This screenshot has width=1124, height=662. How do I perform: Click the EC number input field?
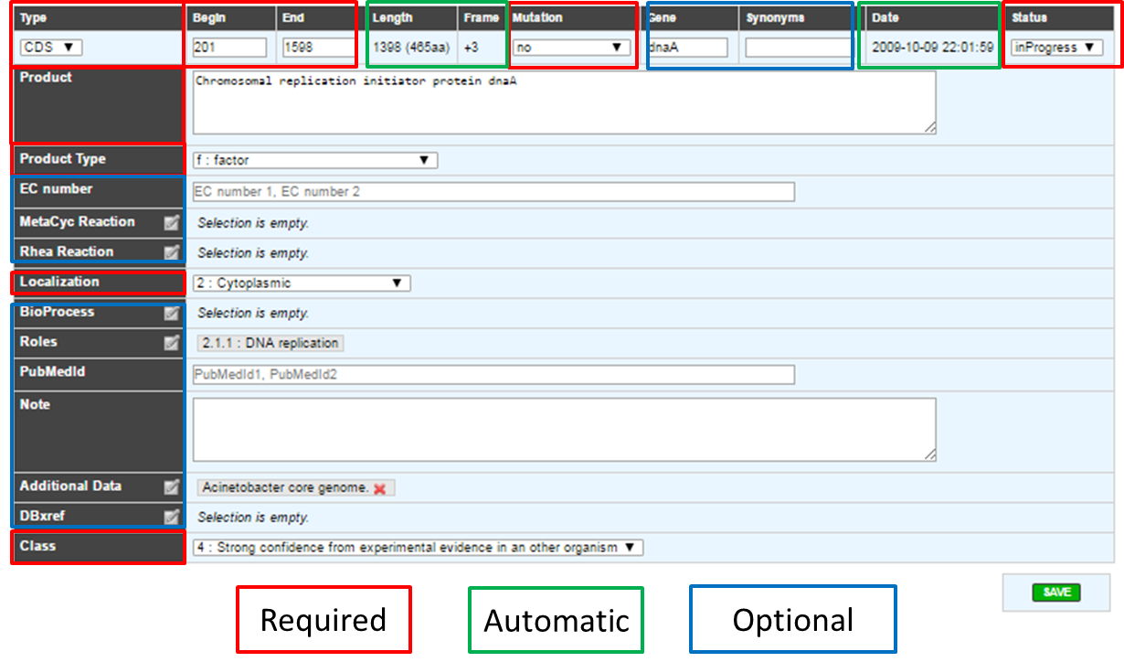[493, 192]
